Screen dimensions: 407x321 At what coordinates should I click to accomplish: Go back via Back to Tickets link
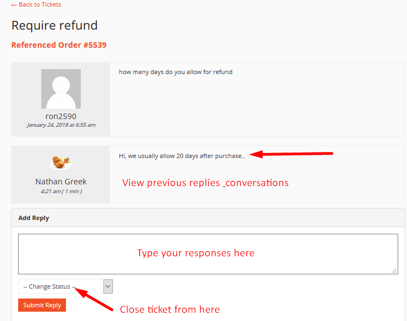(x=36, y=4)
